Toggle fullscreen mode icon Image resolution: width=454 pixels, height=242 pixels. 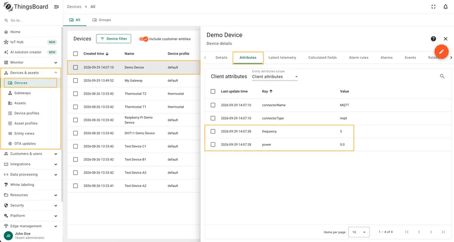pos(433,7)
